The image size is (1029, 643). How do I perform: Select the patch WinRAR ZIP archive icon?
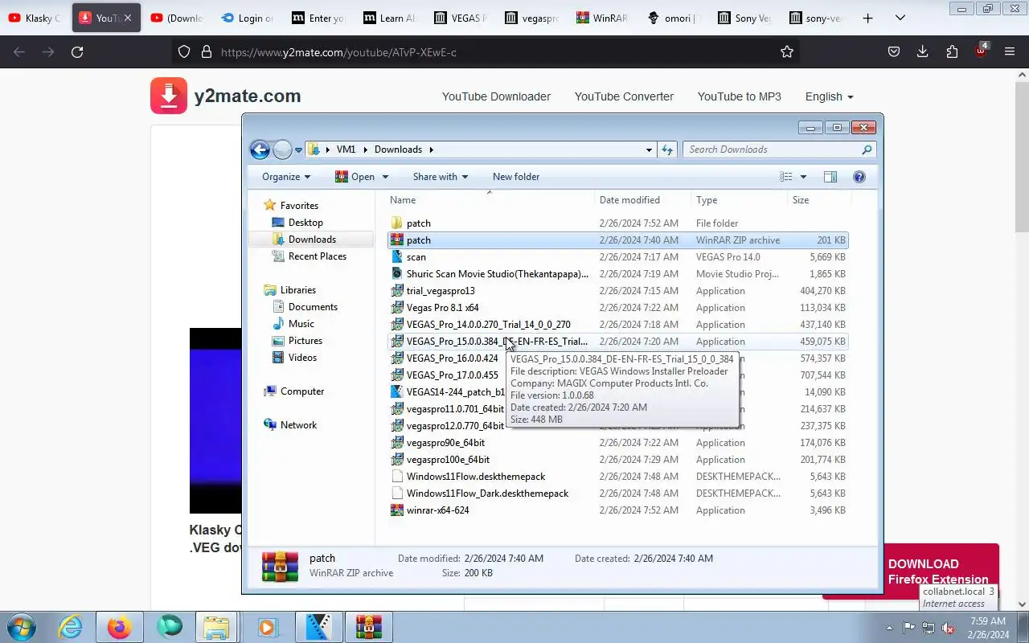[x=397, y=240]
